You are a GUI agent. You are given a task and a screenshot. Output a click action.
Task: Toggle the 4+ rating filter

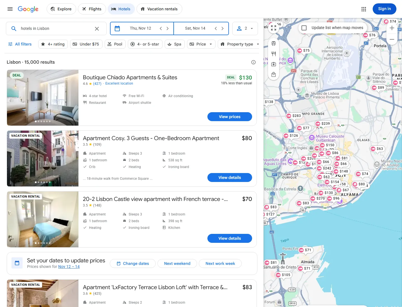[x=53, y=44]
